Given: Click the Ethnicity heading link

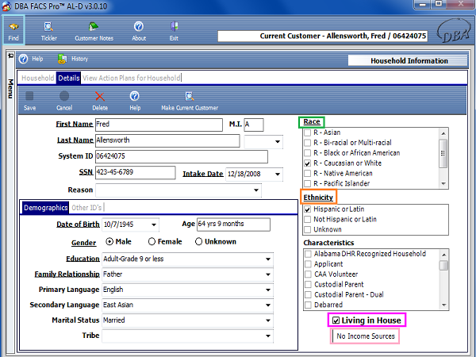Looking at the screenshot, I should [x=318, y=198].
